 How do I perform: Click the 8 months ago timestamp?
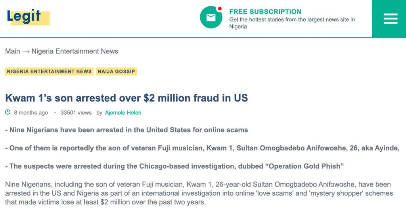tap(31, 112)
